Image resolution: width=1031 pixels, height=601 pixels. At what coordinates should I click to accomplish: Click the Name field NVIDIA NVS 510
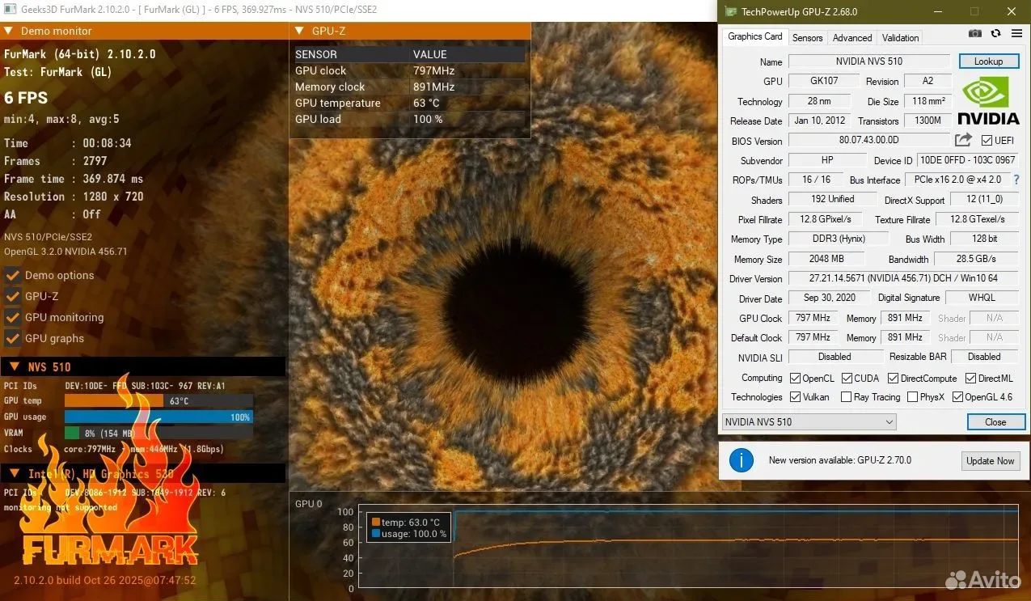click(869, 61)
